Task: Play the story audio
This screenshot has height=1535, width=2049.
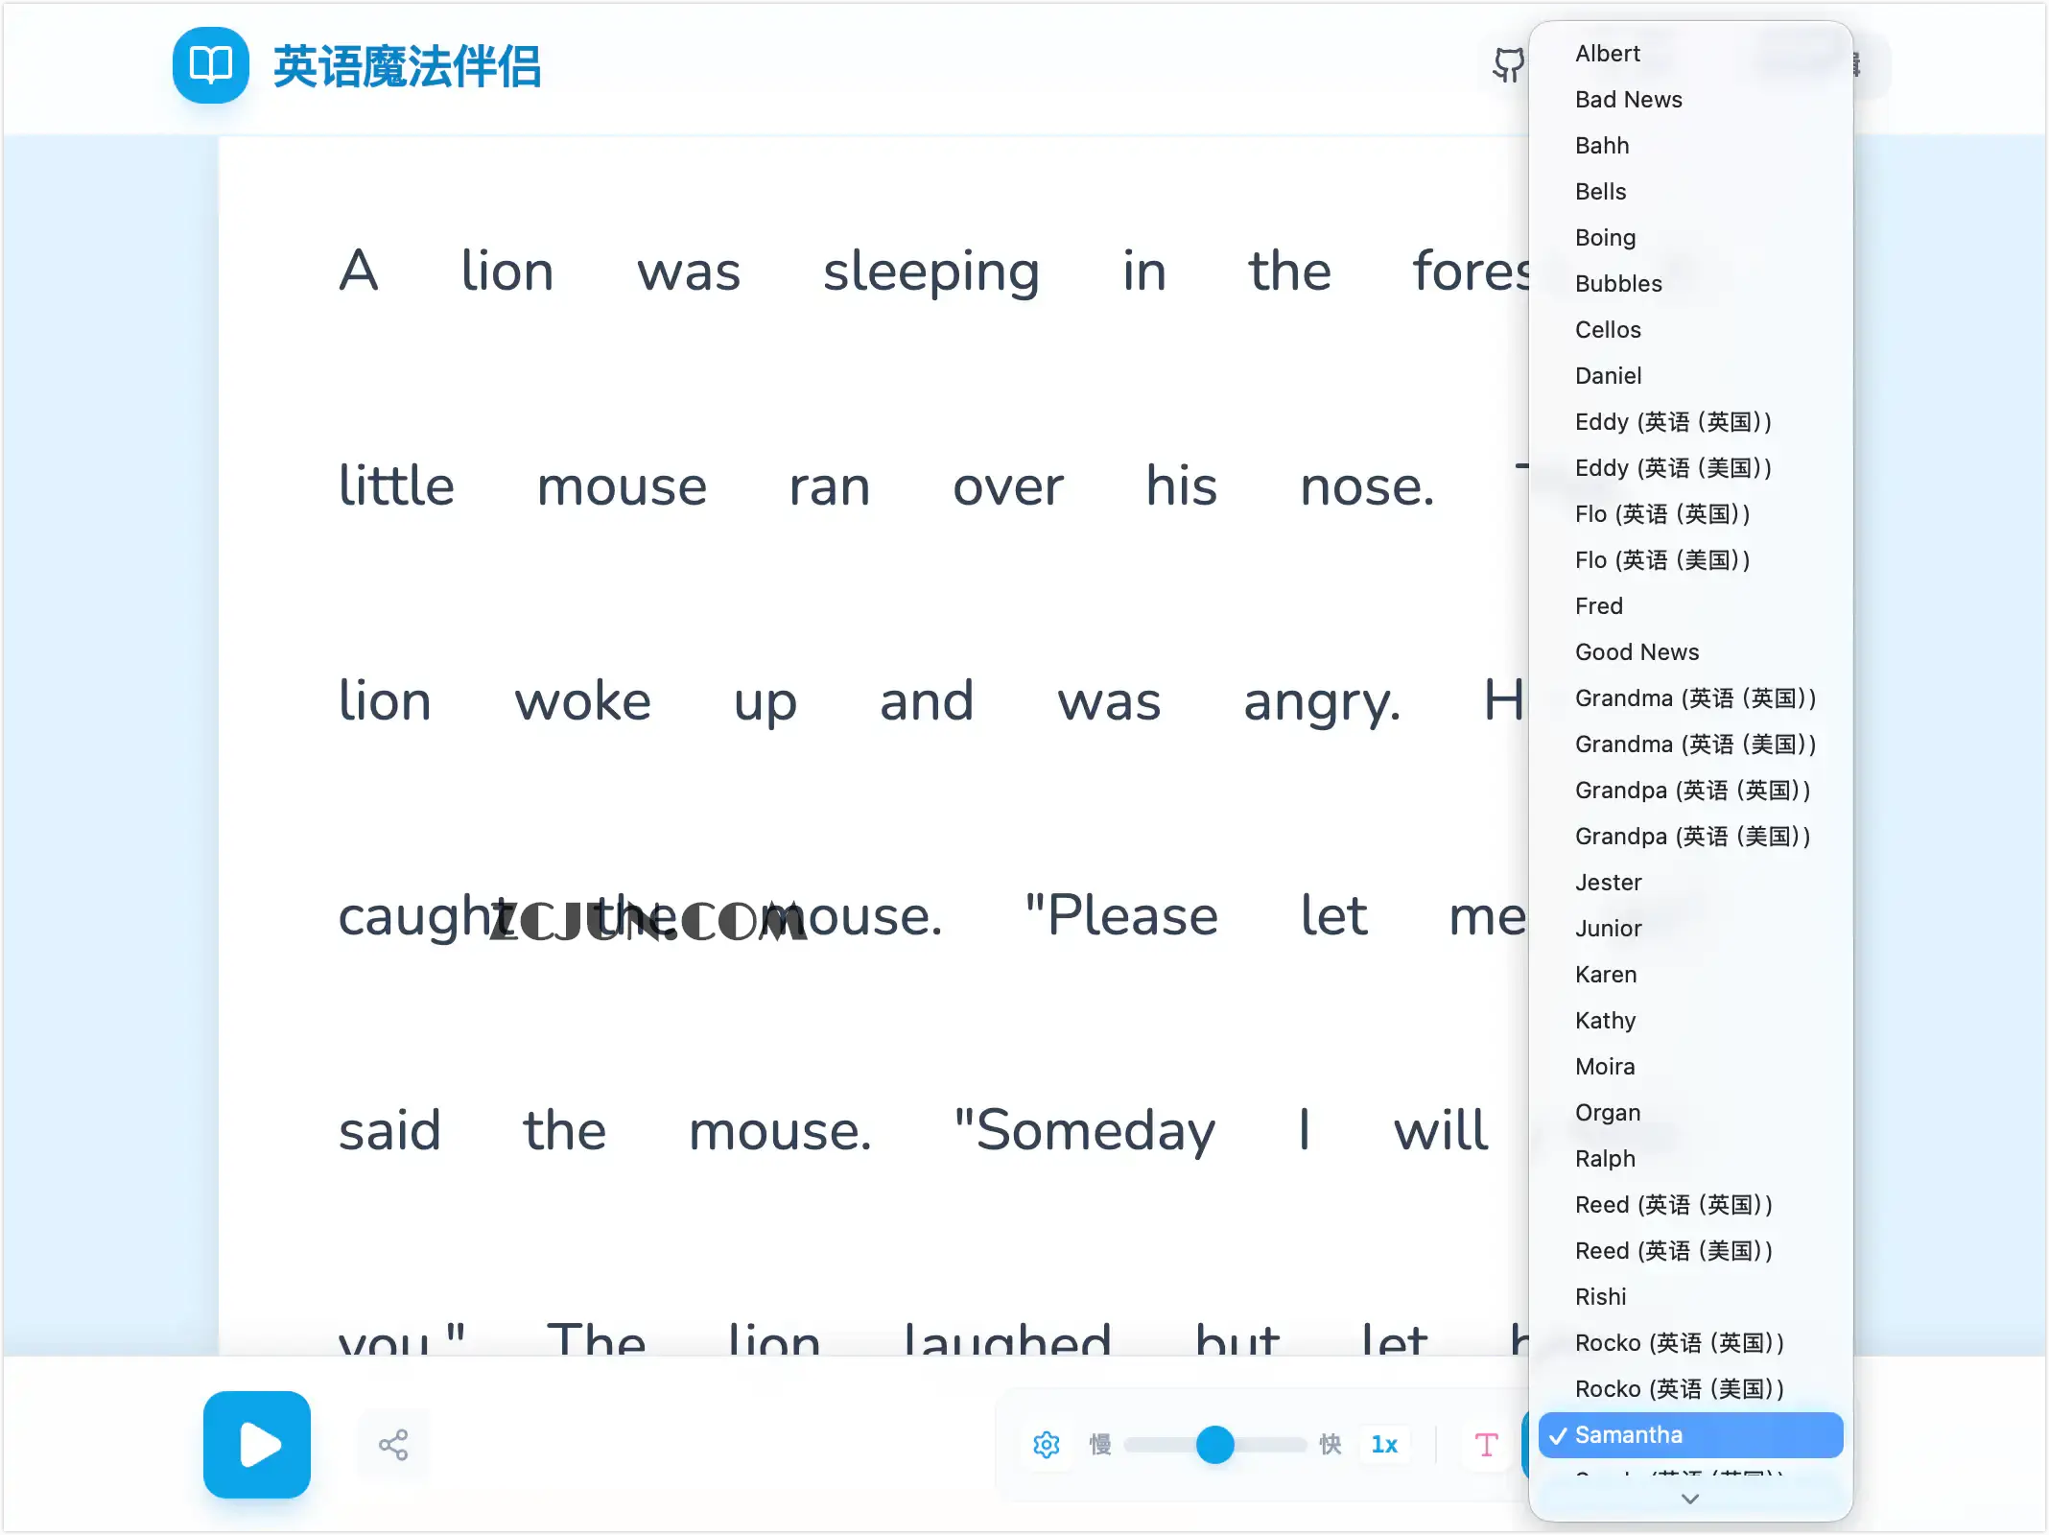Action: (256, 1446)
